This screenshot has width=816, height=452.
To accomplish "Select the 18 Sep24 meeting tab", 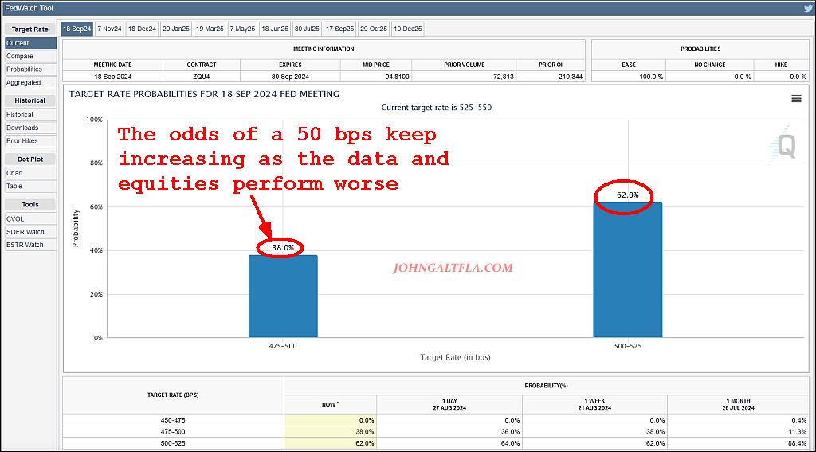I will coord(77,29).
